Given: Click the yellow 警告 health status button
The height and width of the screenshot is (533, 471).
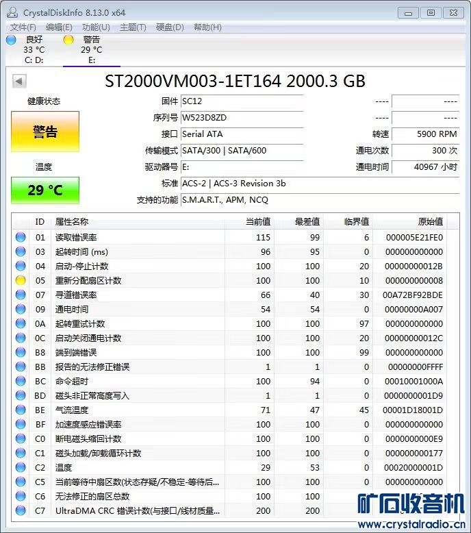Looking at the screenshot, I should [x=45, y=132].
